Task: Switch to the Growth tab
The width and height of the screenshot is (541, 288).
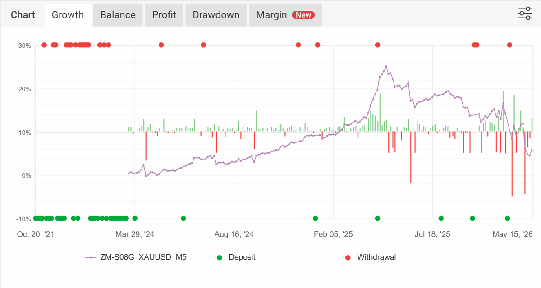Action: [68, 15]
